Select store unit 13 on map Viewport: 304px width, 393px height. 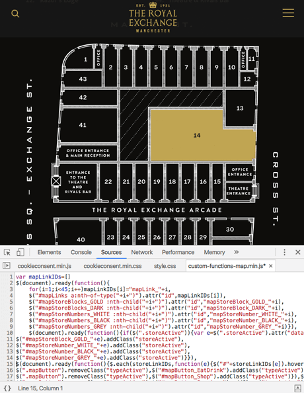click(240, 108)
